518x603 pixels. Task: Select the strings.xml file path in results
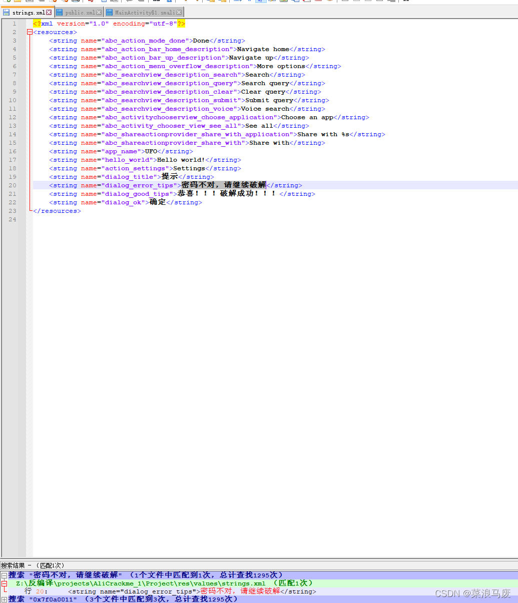141,583
